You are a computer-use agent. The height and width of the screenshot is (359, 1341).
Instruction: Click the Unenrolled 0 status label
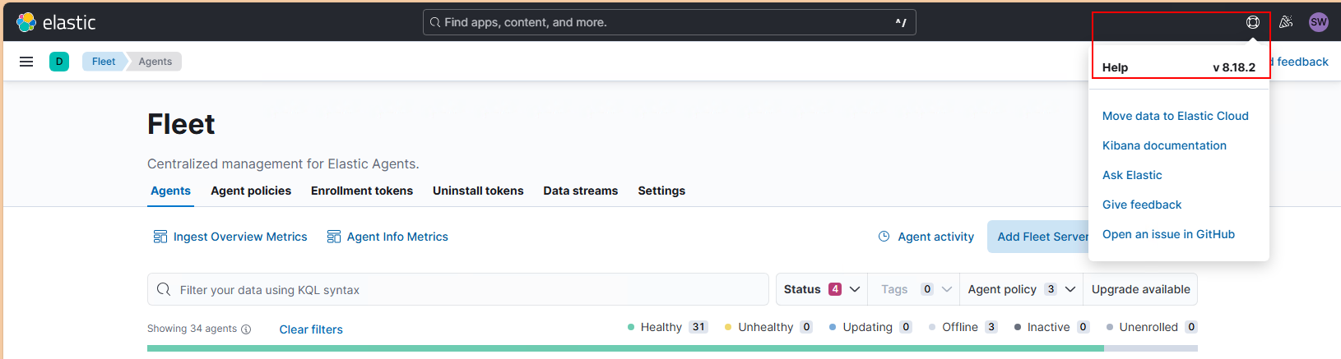point(1152,327)
